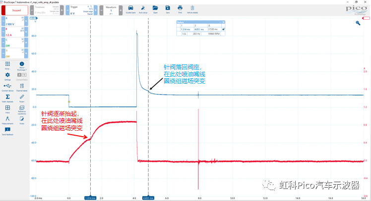Click minus on Channel C
The height and width of the screenshot is (201, 371).
[x=3, y=43]
